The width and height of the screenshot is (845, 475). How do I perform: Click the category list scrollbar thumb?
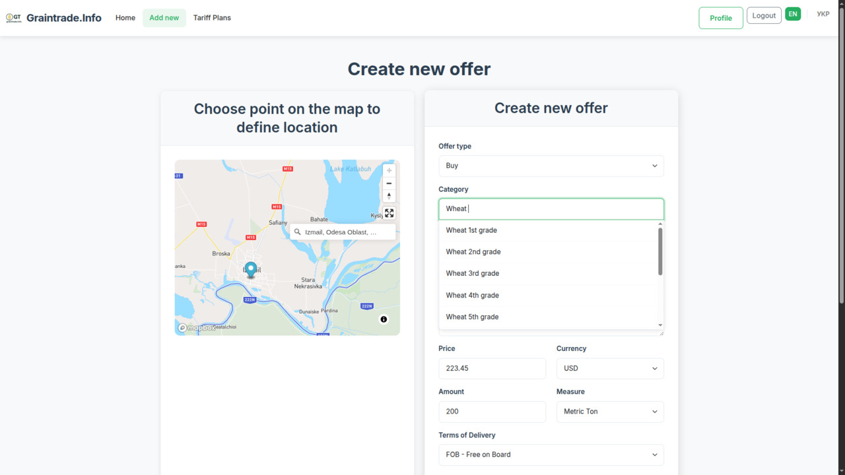[660, 251]
